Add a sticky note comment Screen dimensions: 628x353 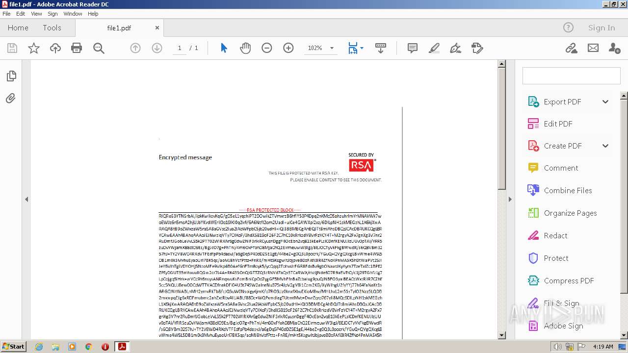point(413,48)
